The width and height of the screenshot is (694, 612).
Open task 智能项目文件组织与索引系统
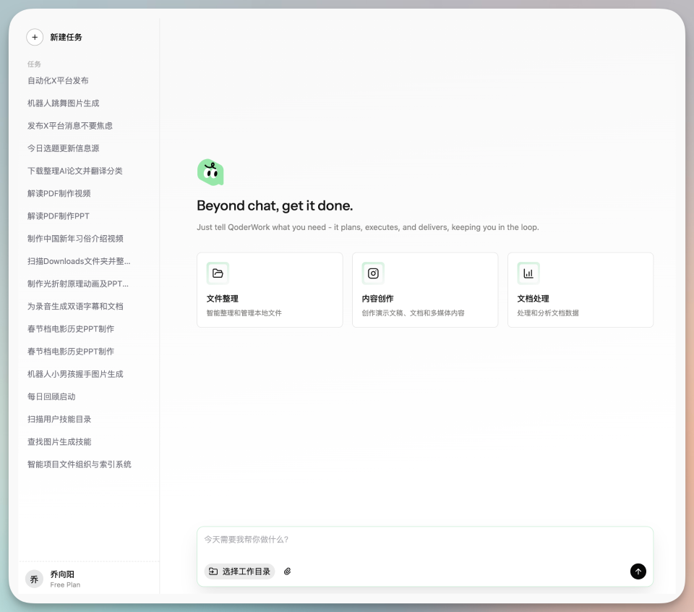(x=80, y=464)
